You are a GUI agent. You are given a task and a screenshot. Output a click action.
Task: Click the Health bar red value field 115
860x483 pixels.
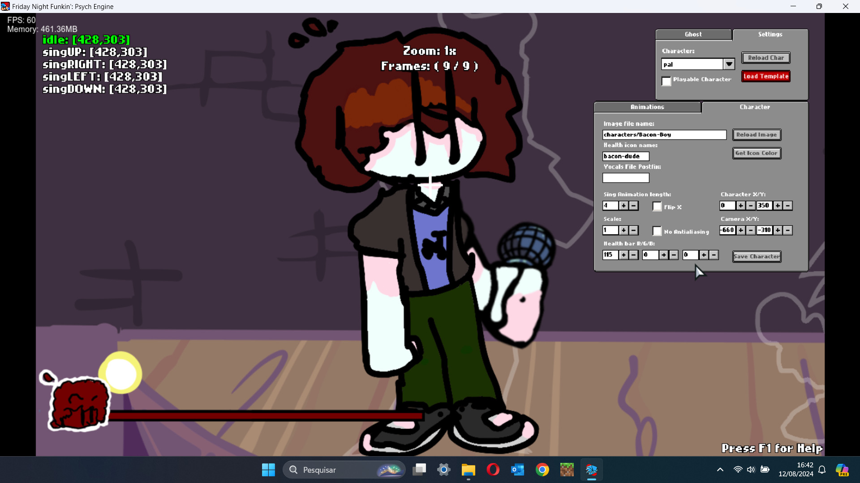610,255
